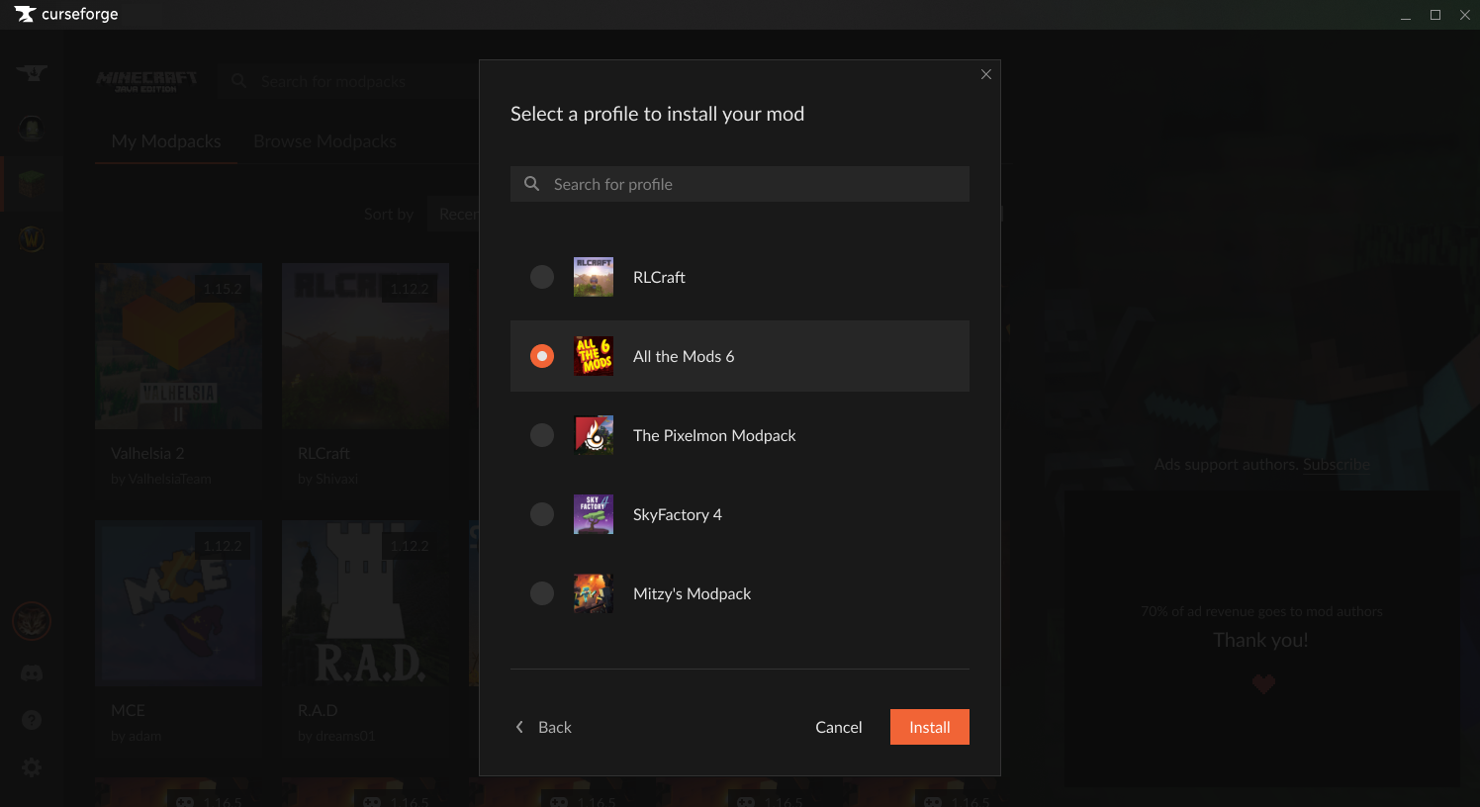
Task: Click the R.A.D title text
Action: point(318,710)
